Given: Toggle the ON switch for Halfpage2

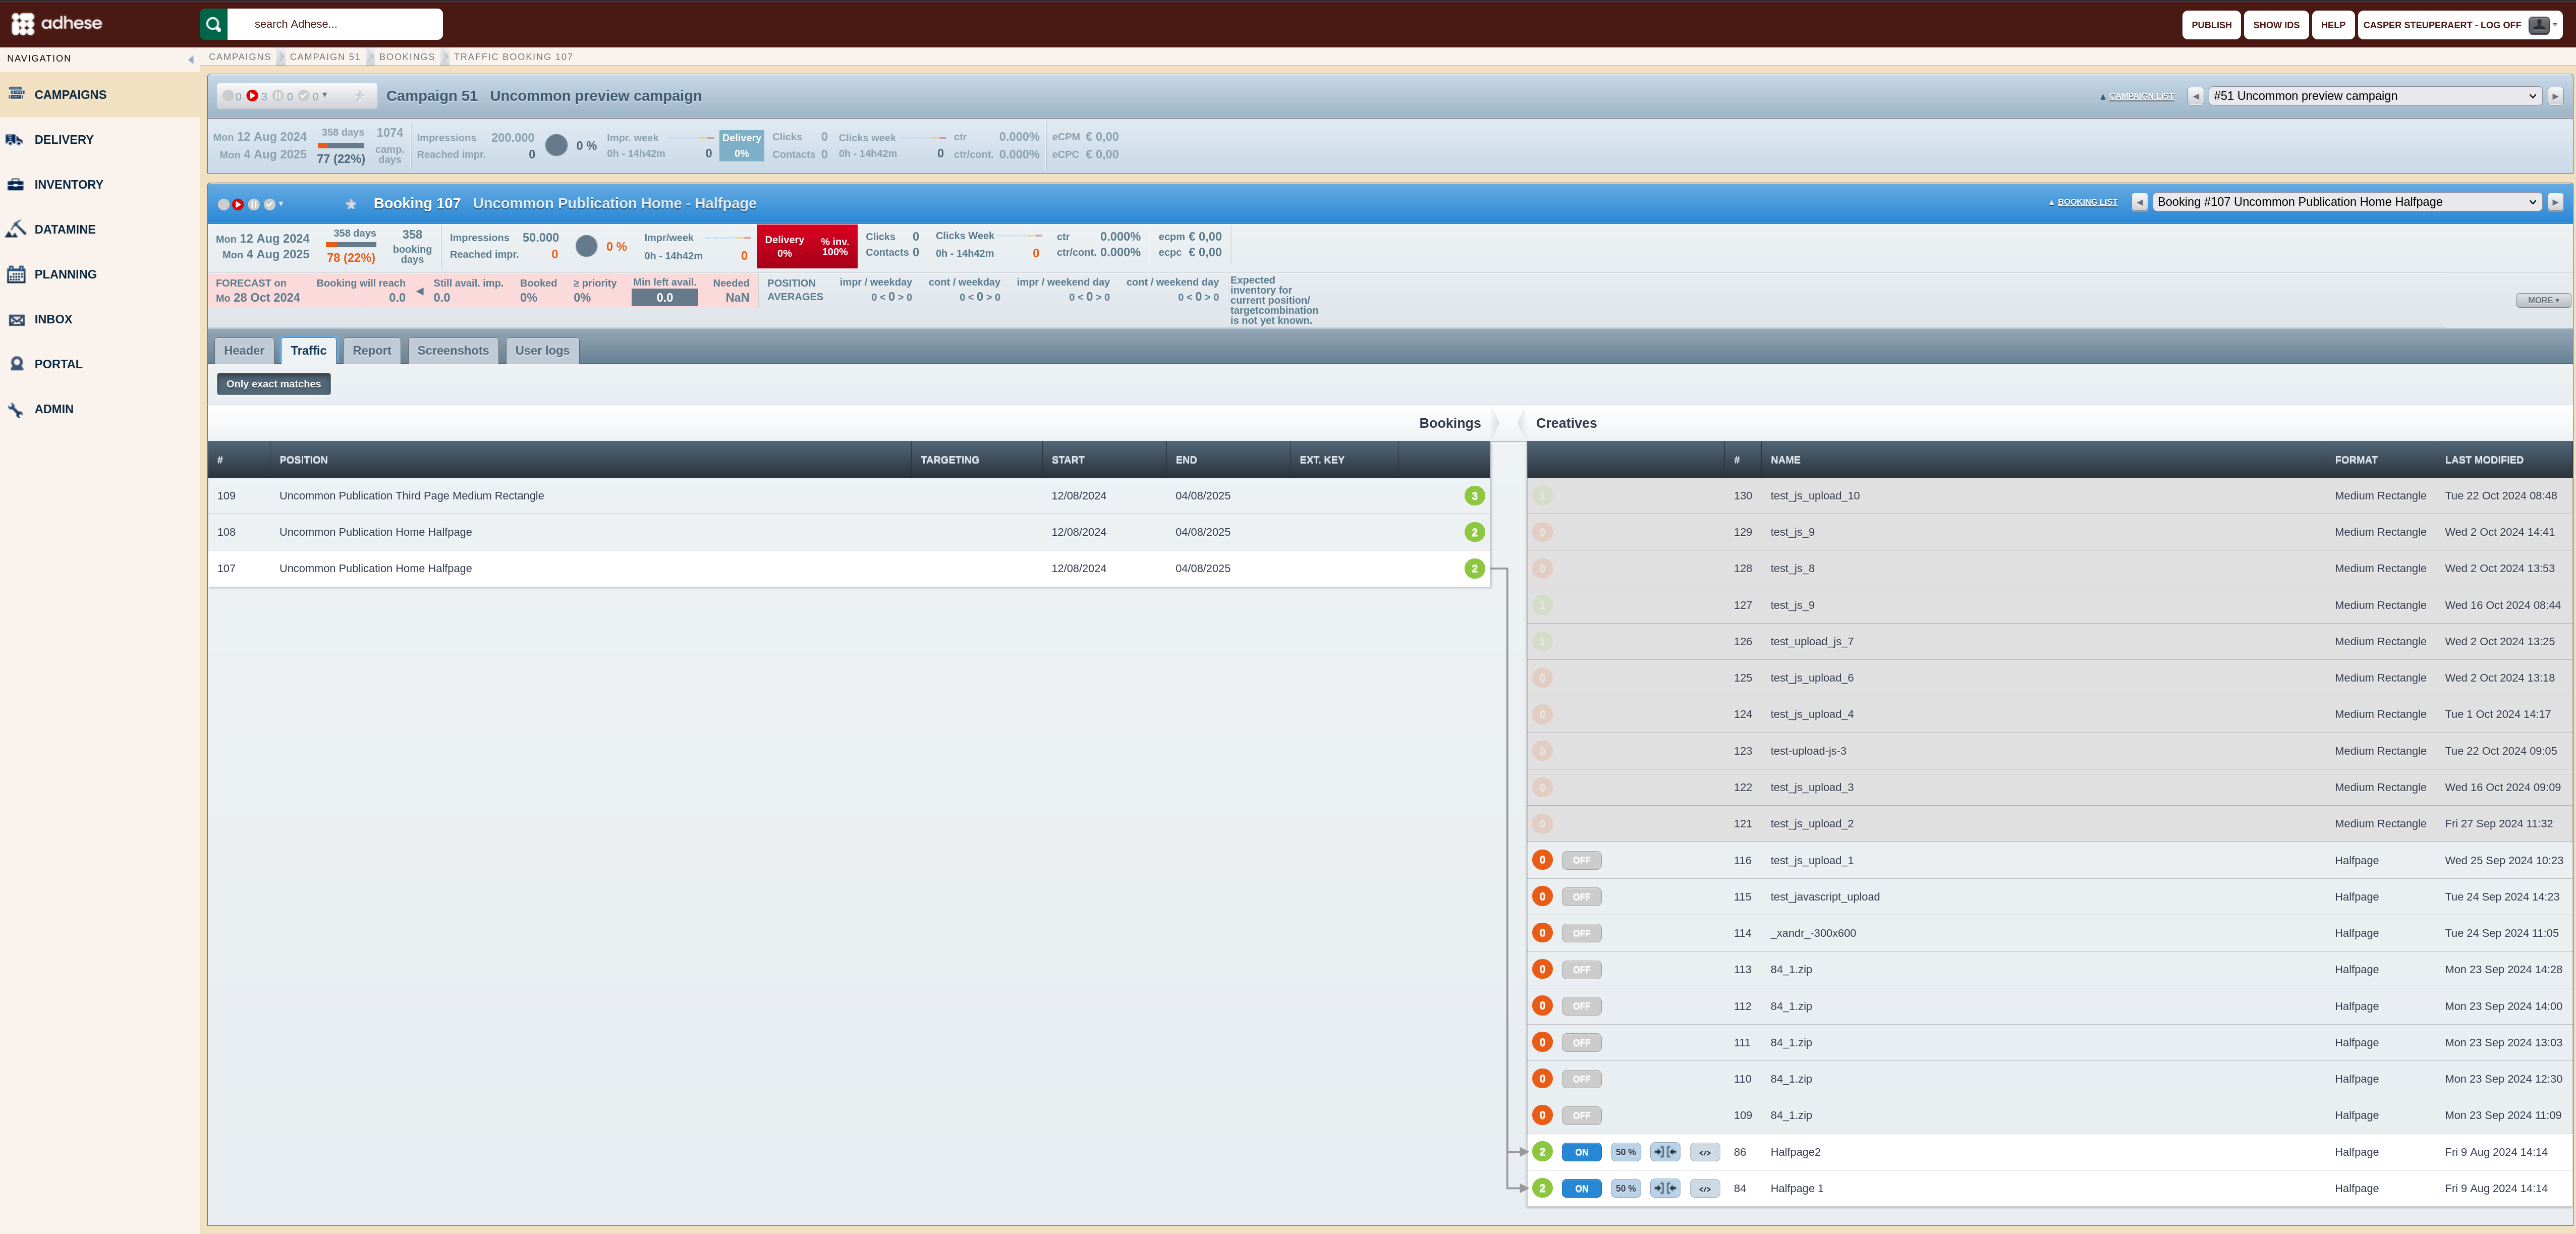Looking at the screenshot, I should 1581,1152.
